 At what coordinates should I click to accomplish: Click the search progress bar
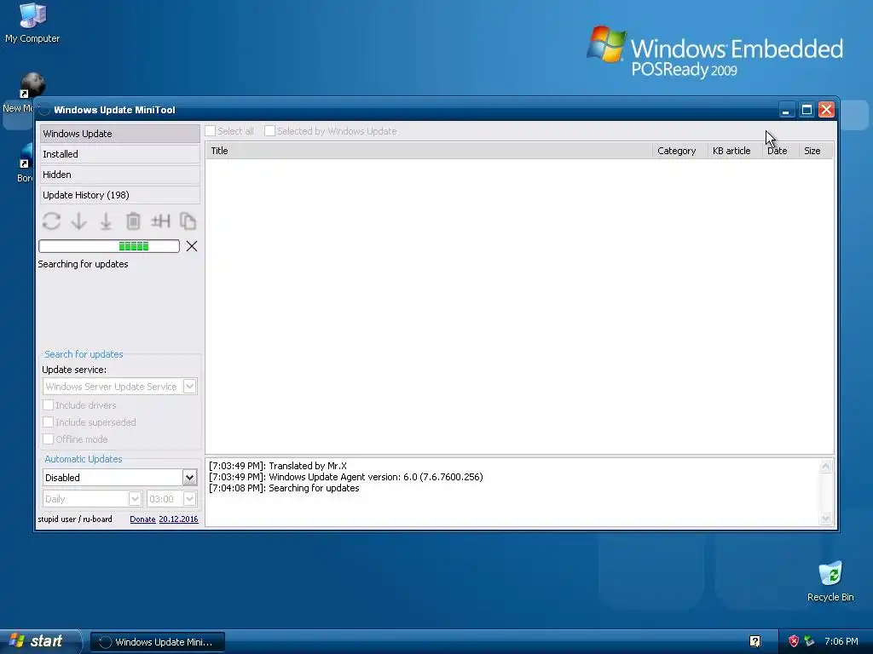click(x=109, y=246)
